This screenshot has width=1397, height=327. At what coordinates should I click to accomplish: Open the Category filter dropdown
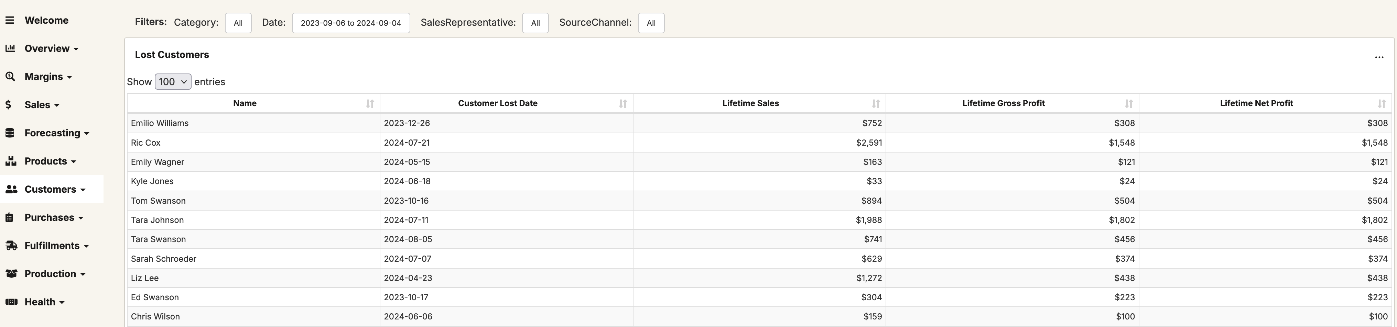(x=238, y=23)
